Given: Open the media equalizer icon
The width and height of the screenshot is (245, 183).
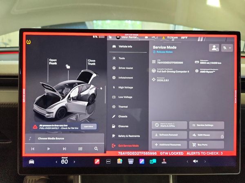Looking at the screenshot, I should tap(80, 149).
